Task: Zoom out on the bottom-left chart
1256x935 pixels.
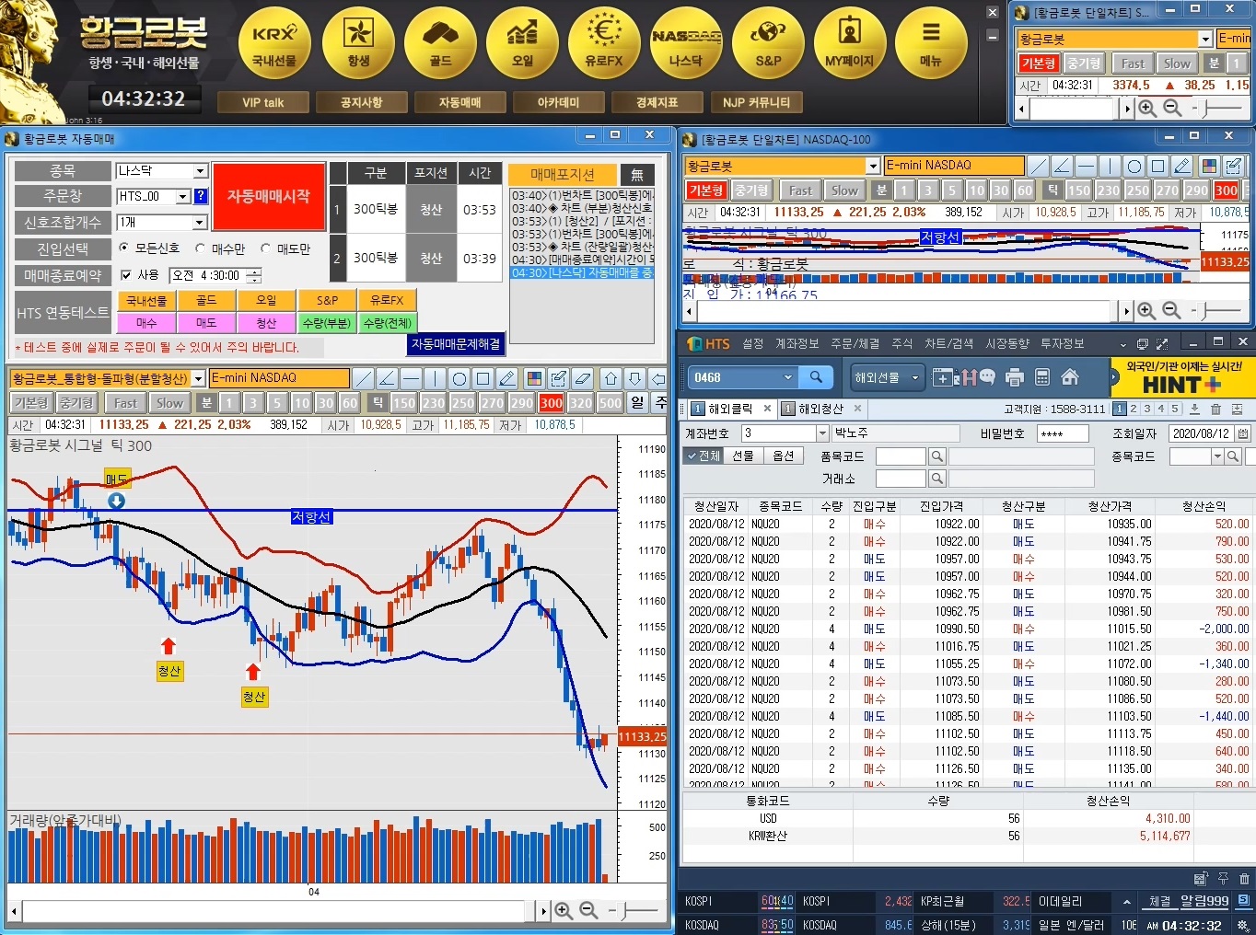Action: click(x=588, y=910)
